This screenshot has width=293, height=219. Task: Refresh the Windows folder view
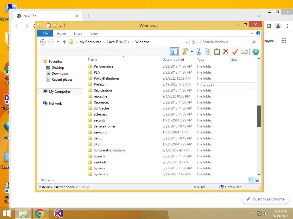[x=193, y=42]
